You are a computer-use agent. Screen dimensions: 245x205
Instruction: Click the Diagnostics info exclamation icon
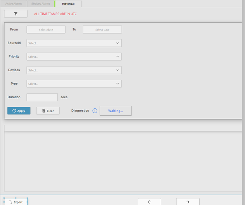point(95,111)
